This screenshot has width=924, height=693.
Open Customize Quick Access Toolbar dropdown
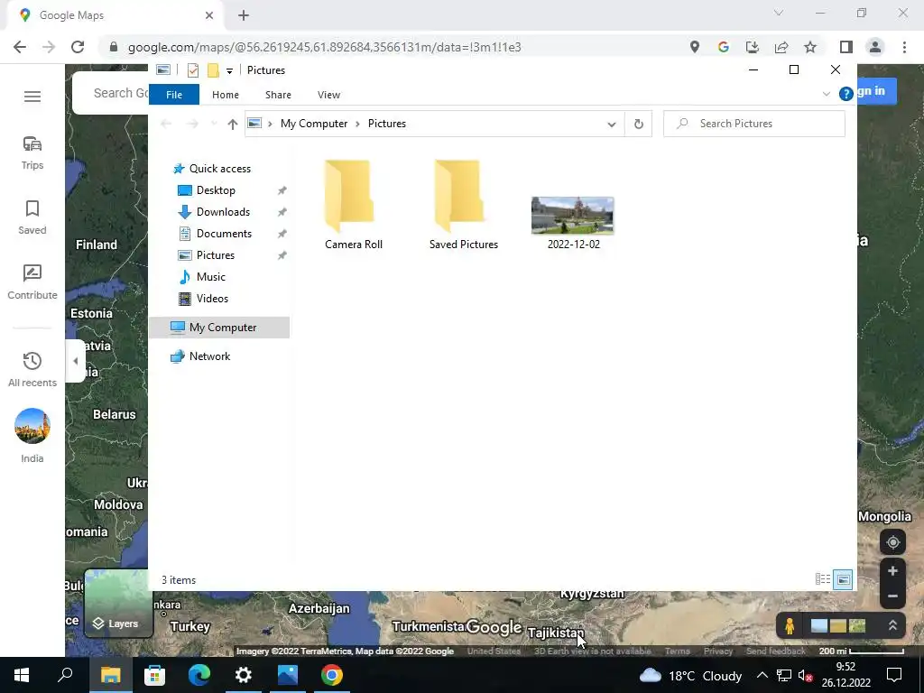tap(229, 70)
